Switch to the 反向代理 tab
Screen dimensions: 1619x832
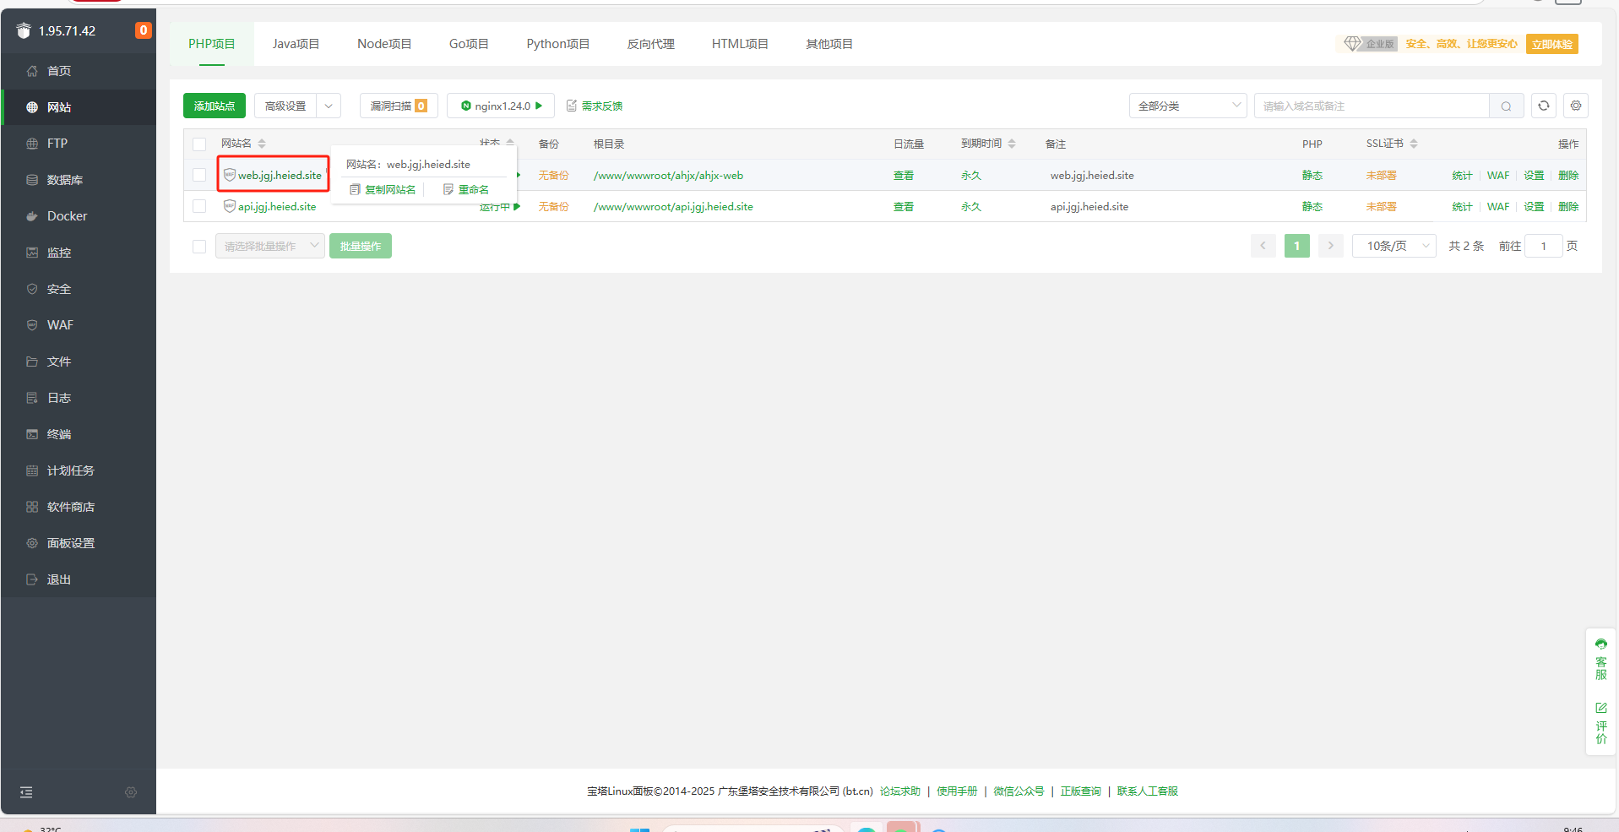(650, 44)
